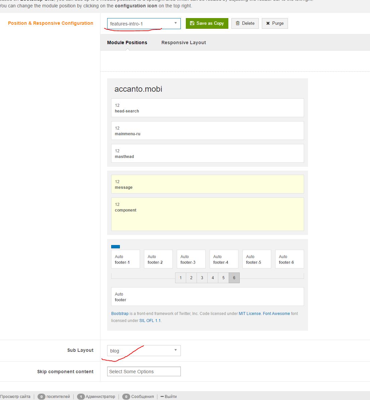Set footer spotlight columns to 4
The width and height of the screenshot is (370, 400).
click(213, 278)
